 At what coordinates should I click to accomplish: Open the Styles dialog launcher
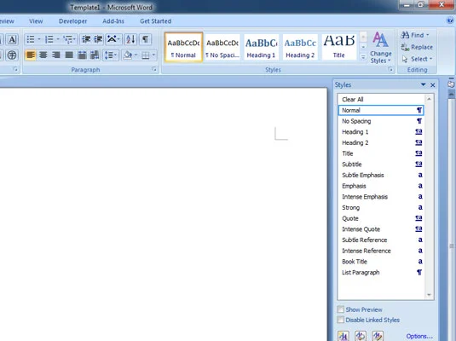point(390,69)
